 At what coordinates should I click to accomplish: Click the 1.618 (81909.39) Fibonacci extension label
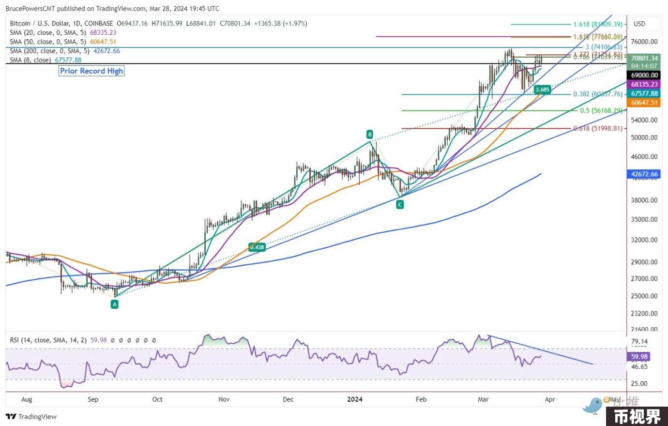tap(598, 24)
